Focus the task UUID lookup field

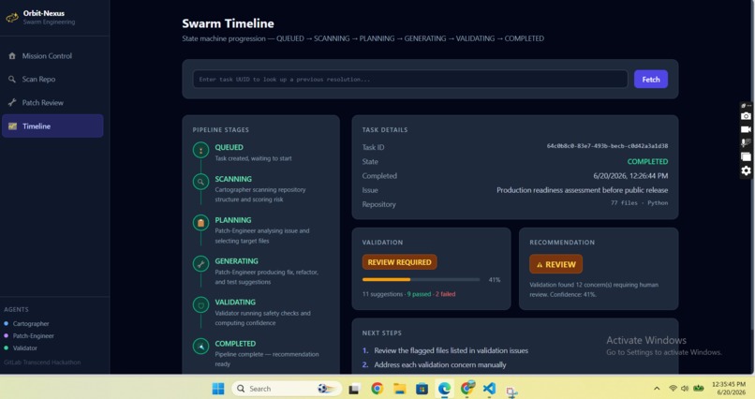tap(410, 79)
